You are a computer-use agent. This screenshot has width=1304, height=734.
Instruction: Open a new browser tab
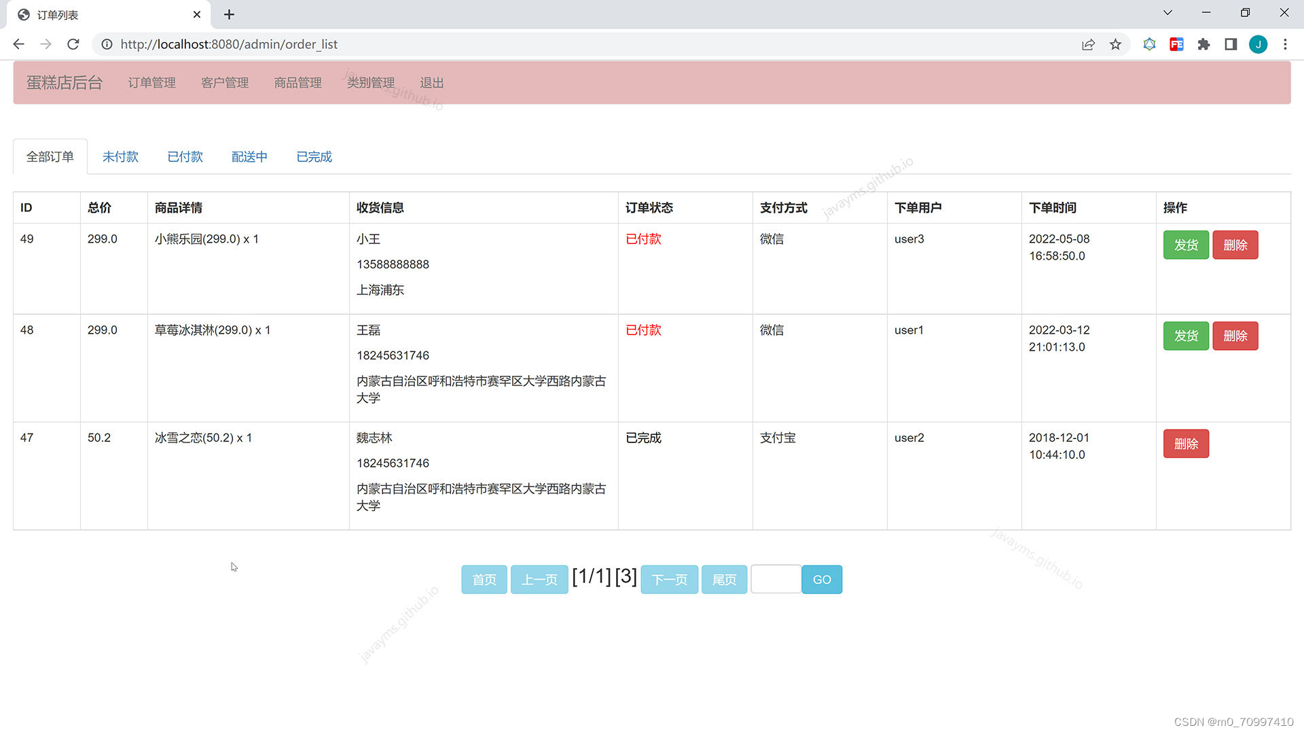pos(229,14)
